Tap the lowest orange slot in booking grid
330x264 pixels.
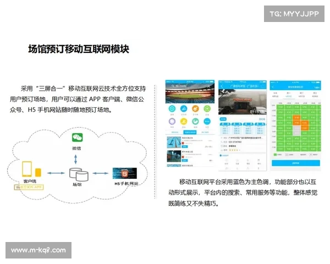click(x=305, y=128)
